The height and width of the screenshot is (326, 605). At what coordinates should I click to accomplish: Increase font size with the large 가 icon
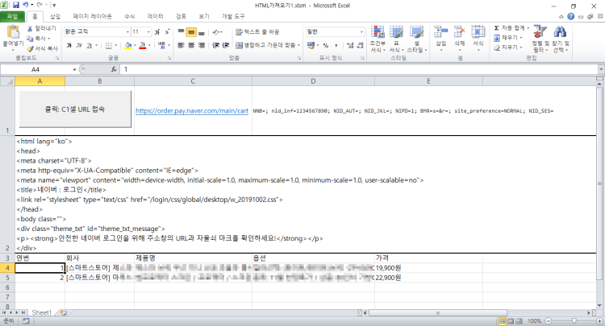[157, 32]
